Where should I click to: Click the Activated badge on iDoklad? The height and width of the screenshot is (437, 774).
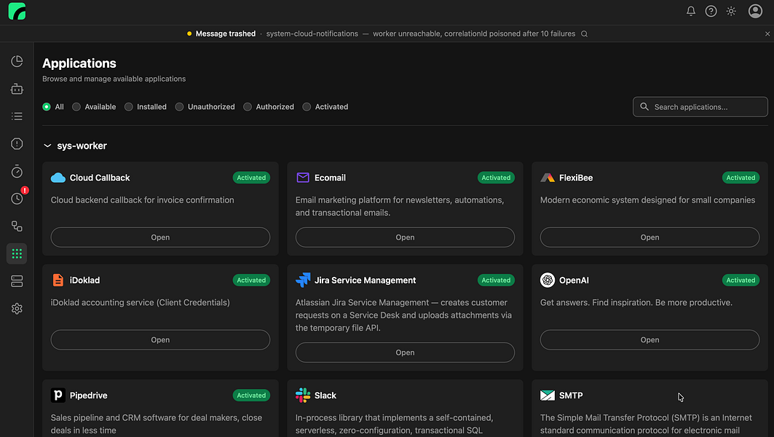[251, 280]
